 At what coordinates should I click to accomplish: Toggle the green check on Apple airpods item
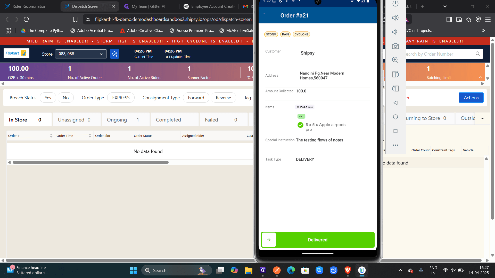(x=300, y=125)
